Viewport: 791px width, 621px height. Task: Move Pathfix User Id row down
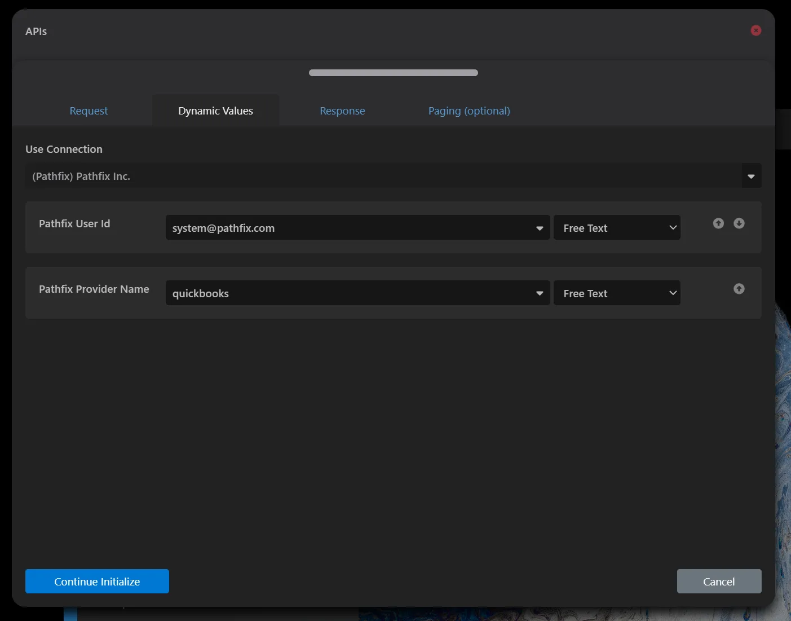click(739, 223)
